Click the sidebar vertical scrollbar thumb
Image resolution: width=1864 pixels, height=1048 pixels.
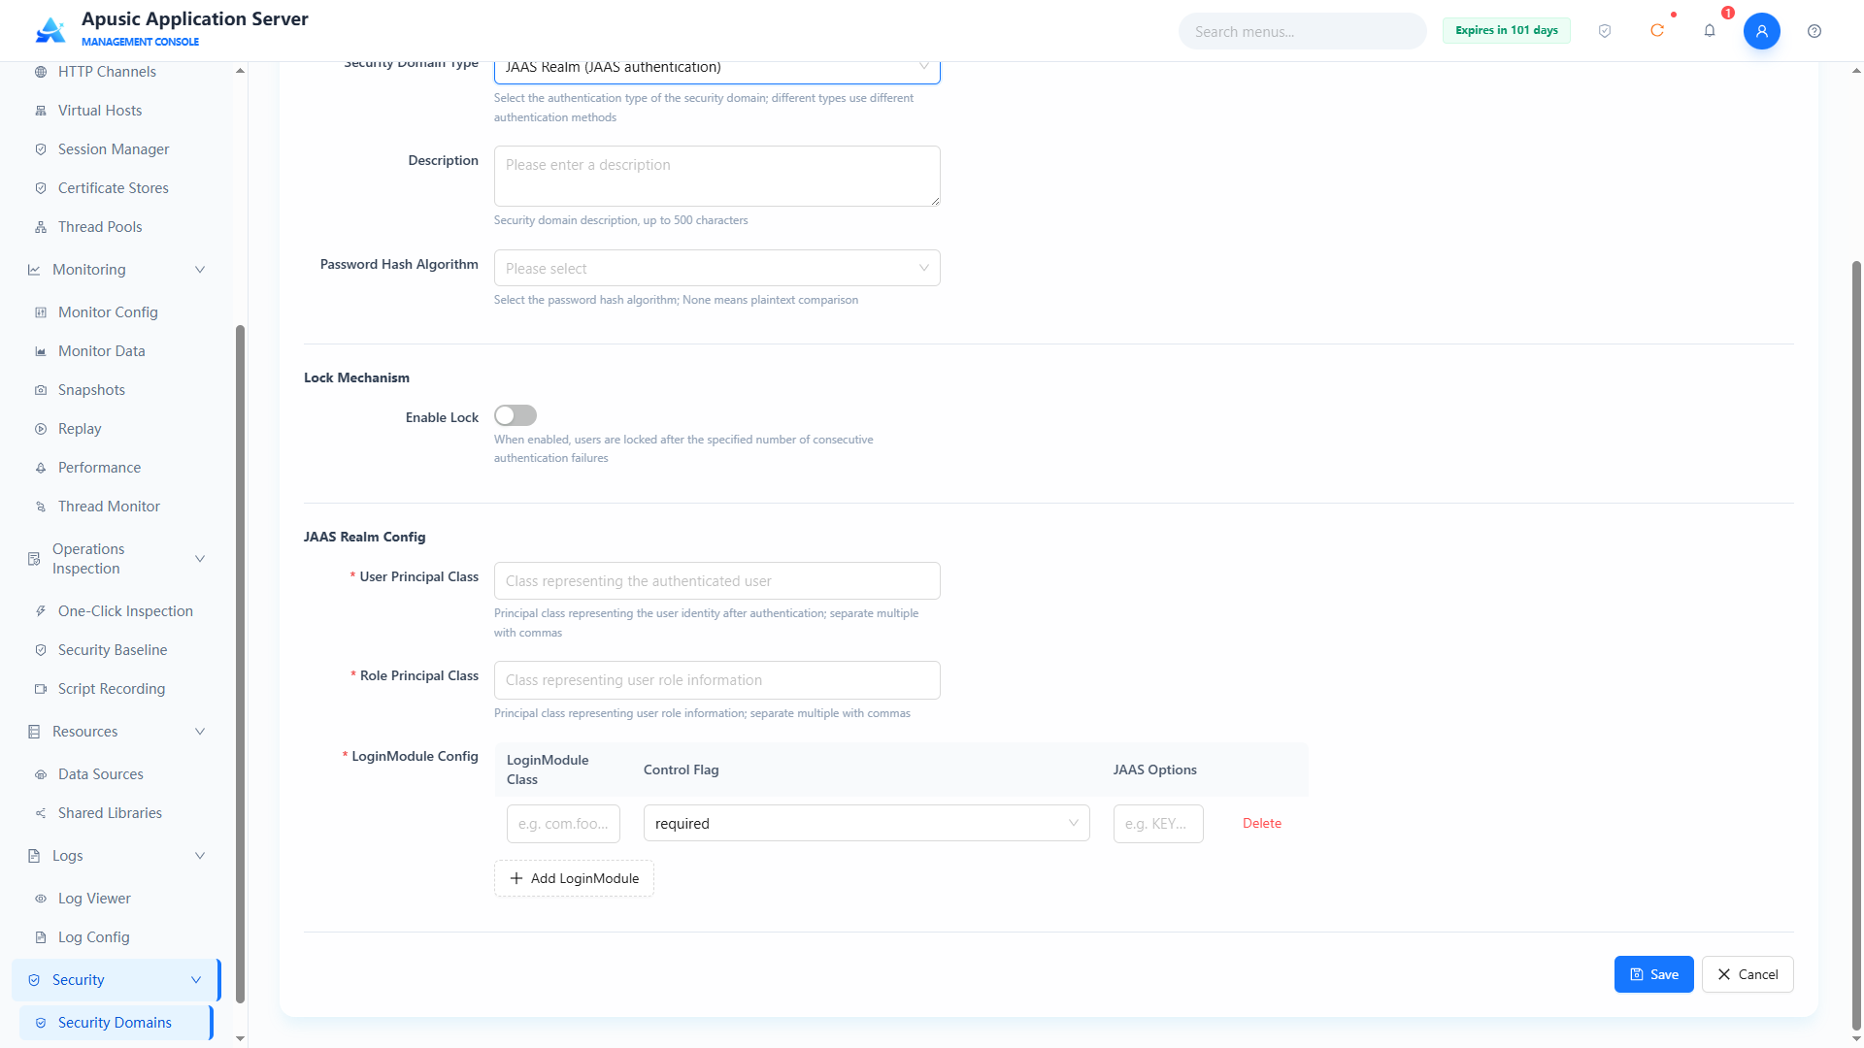[x=240, y=665]
